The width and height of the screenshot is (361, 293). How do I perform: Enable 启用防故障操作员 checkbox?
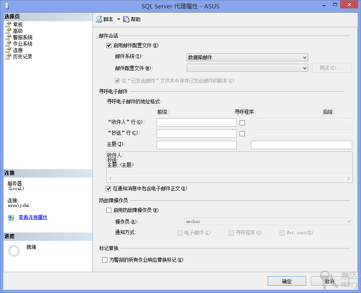[x=109, y=210]
